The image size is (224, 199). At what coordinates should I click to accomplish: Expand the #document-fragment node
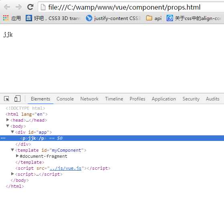tap(17, 156)
